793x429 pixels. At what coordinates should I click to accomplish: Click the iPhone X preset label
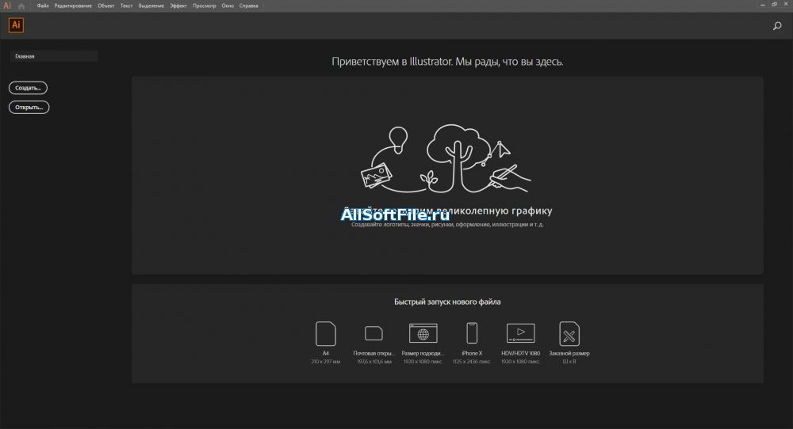[472, 353]
